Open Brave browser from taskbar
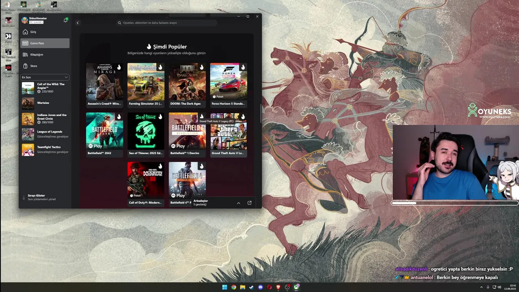The width and height of the screenshot is (519, 292). pyautogui.click(x=278, y=287)
